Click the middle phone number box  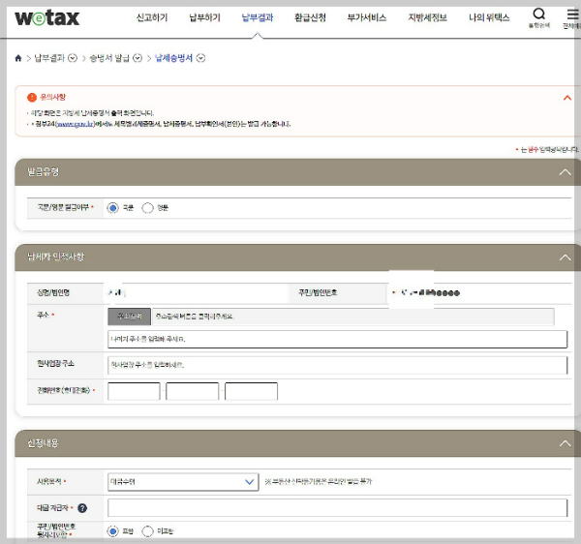click(193, 391)
